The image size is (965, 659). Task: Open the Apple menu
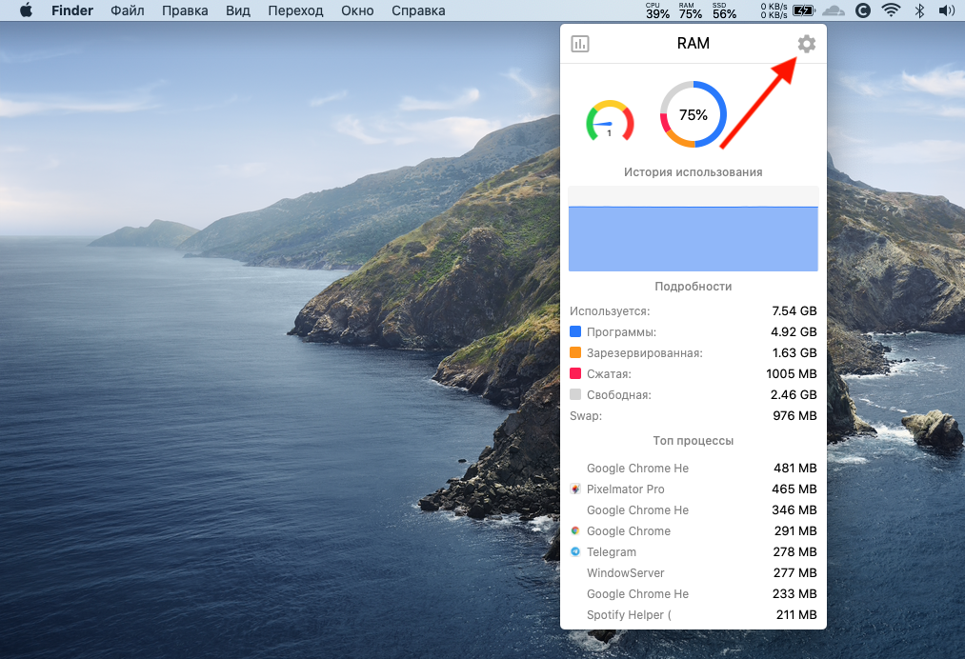tap(26, 11)
